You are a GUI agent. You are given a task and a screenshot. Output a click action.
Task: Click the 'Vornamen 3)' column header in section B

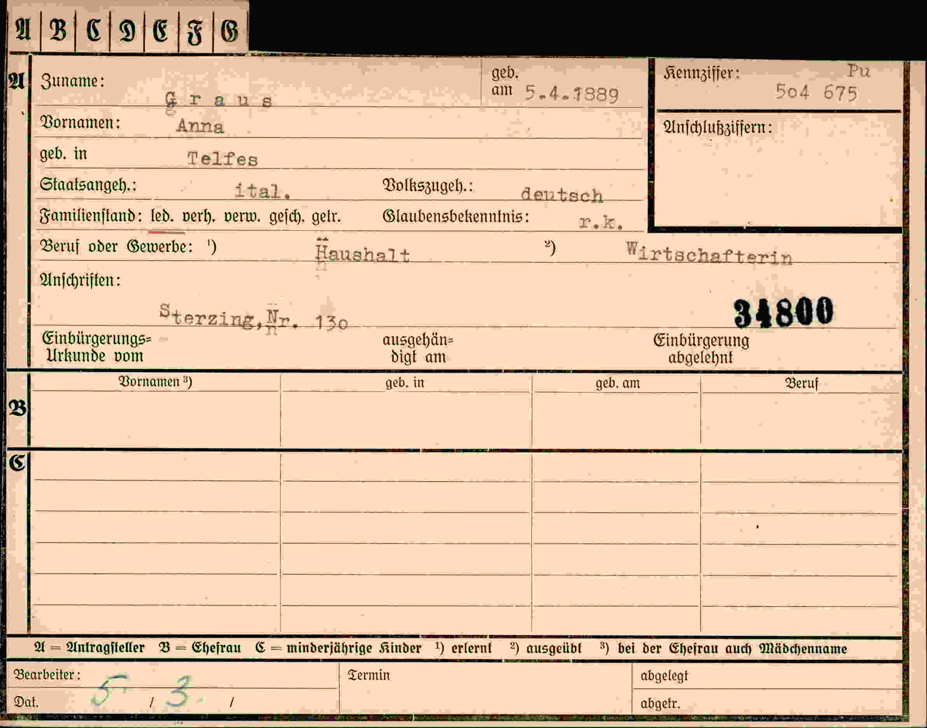pyautogui.click(x=155, y=381)
